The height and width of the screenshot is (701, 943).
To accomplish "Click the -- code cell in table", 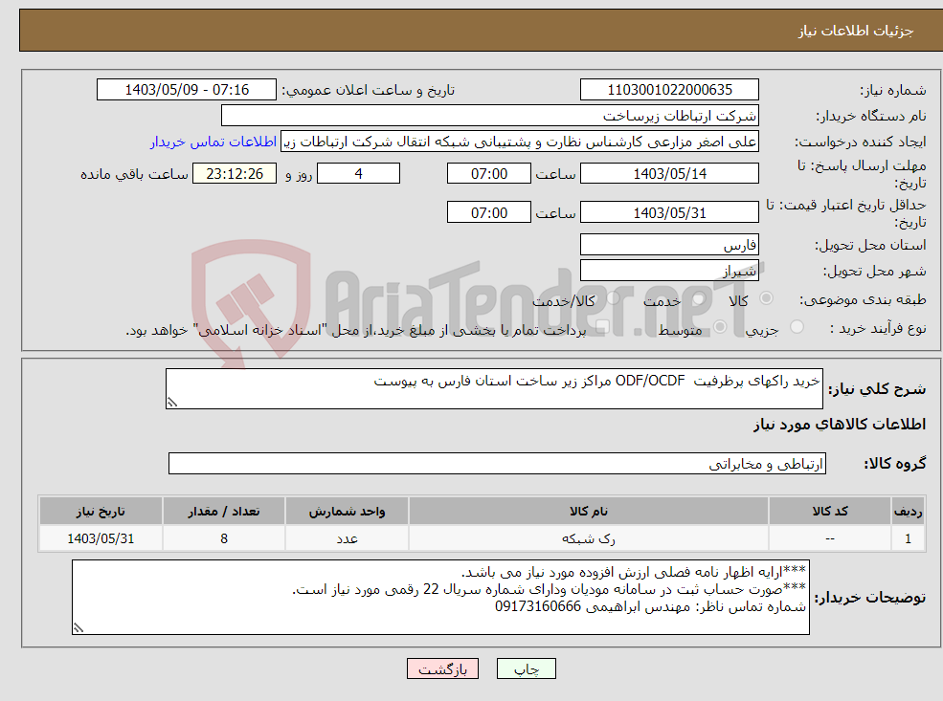I will point(830,538).
